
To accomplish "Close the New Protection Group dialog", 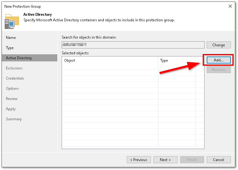I will 230,6.
